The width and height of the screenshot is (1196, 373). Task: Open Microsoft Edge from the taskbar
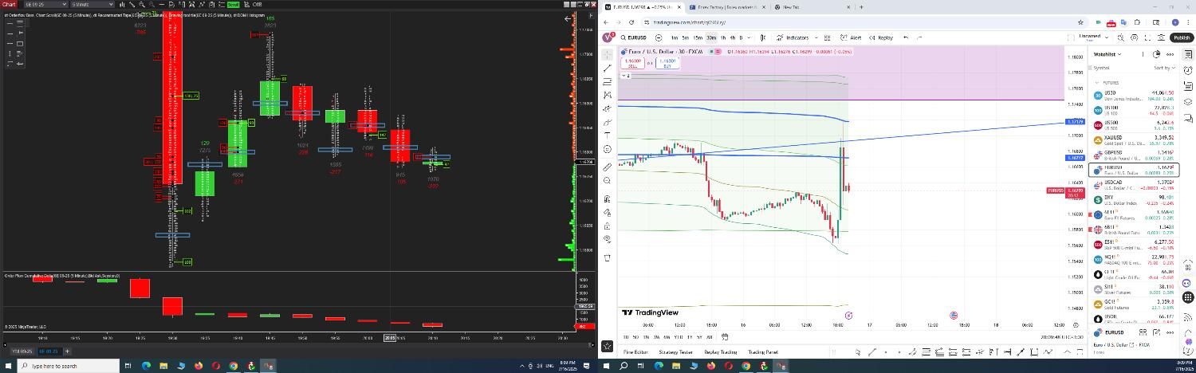tap(146, 366)
